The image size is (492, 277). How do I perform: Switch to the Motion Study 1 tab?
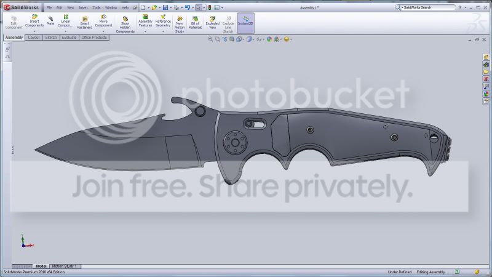click(65, 266)
